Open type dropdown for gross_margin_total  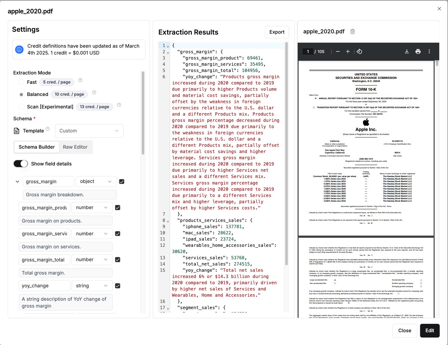pyautogui.click(x=92, y=260)
